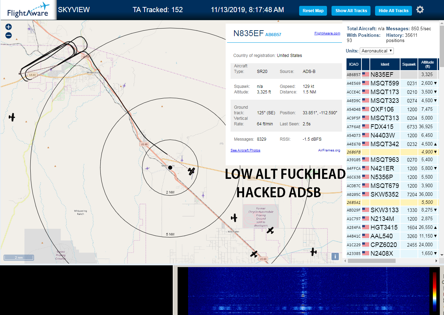Select the N5356P aircraft row

(x=392, y=177)
